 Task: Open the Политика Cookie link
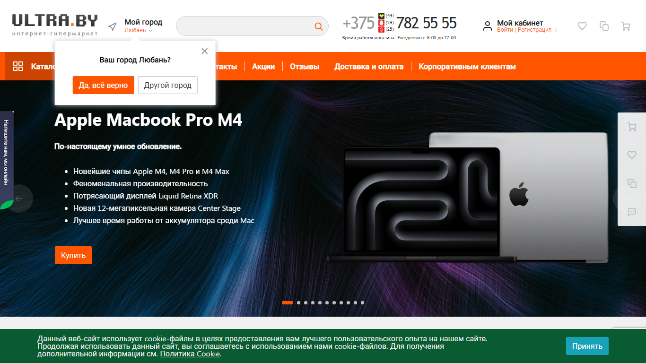tap(190, 354)
